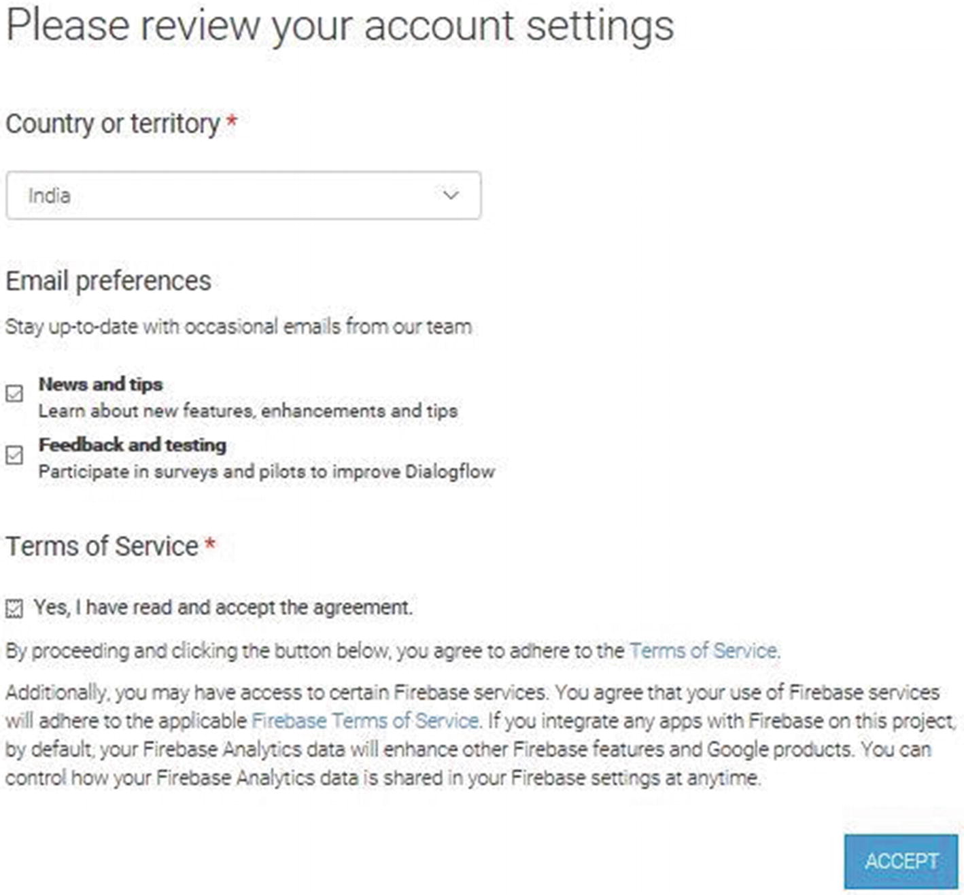Click the Email preferences heading
This screenshot has width=964, height=895.
[x=109, y=281]
